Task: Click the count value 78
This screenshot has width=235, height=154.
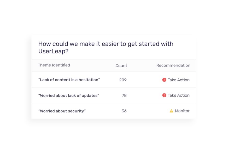Action: 124,96
